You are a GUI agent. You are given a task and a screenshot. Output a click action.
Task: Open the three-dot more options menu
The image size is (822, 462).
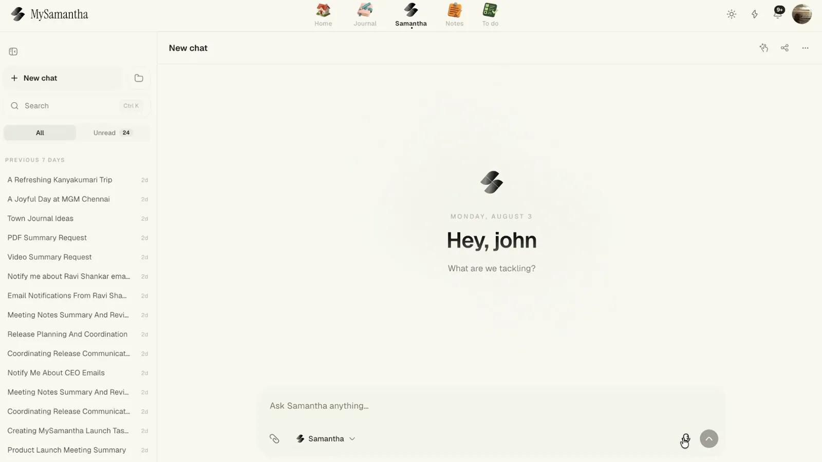[x=805, y=48]
